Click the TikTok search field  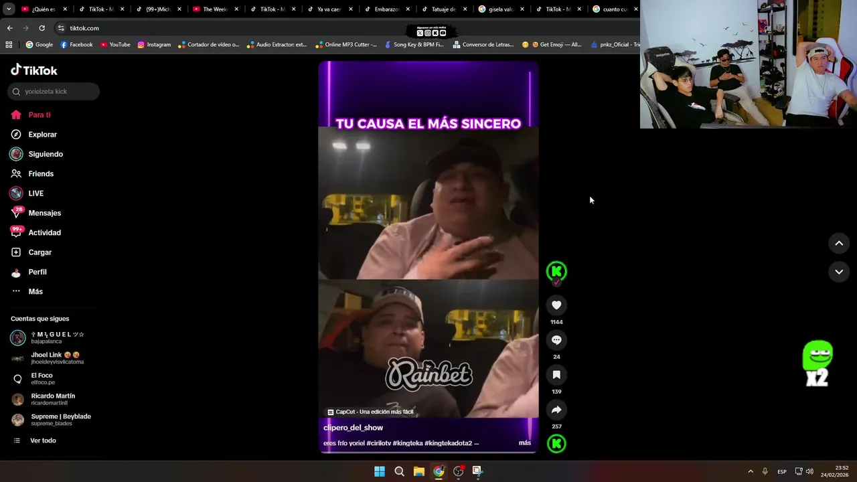tap(54, 91)
